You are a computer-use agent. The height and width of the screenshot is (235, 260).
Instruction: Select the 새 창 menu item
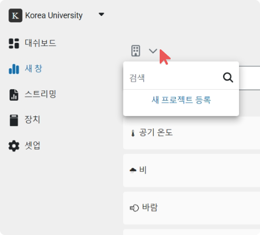click(33, 69)
